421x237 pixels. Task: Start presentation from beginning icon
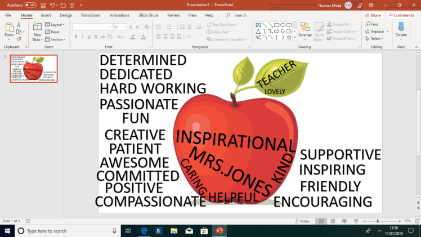click(71, 5)
